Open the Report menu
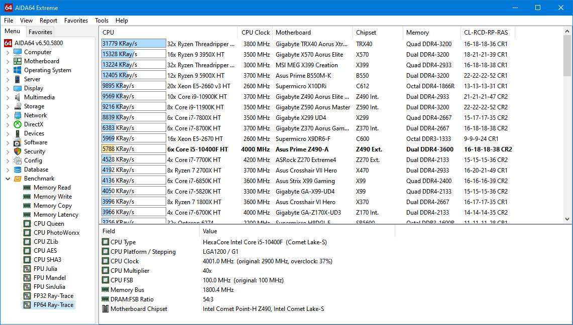The image size is (573, 325). 48,21
